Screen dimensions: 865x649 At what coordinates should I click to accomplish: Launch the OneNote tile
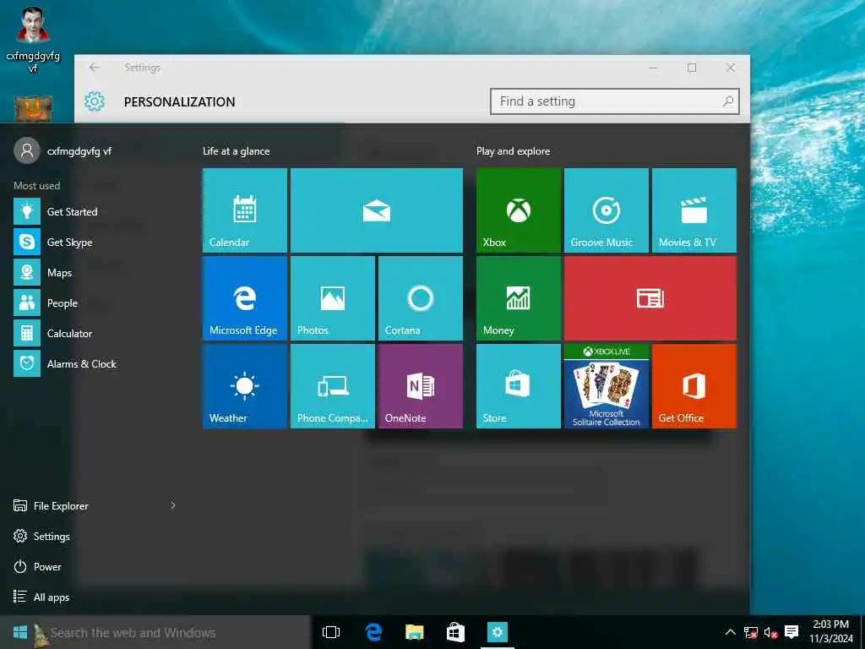[x=421, y=385]
